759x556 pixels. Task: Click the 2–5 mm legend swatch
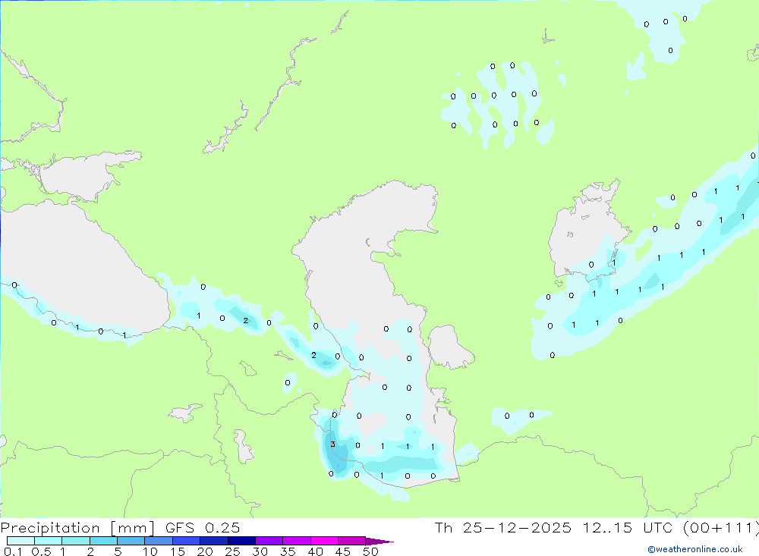(103, 541)
